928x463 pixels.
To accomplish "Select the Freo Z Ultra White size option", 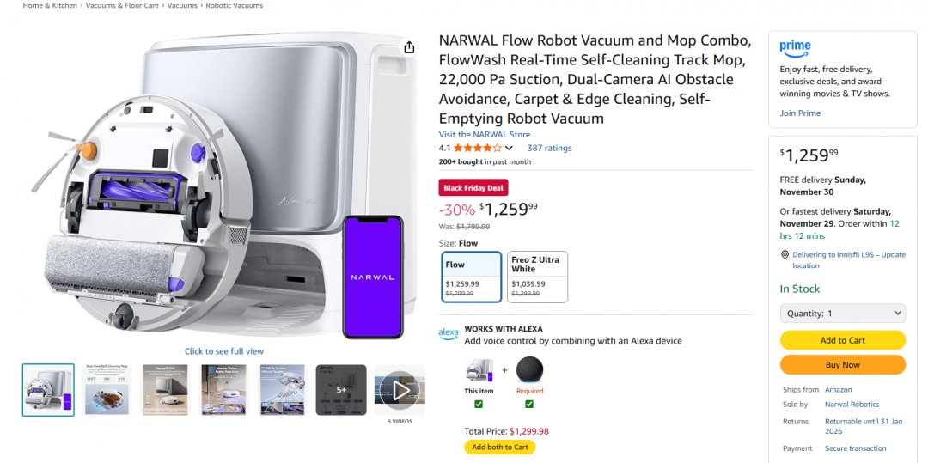I will [537, 277].
